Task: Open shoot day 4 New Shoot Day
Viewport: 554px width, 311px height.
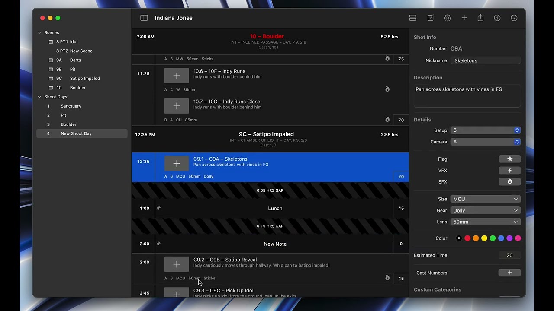Action: pos(82,133)
